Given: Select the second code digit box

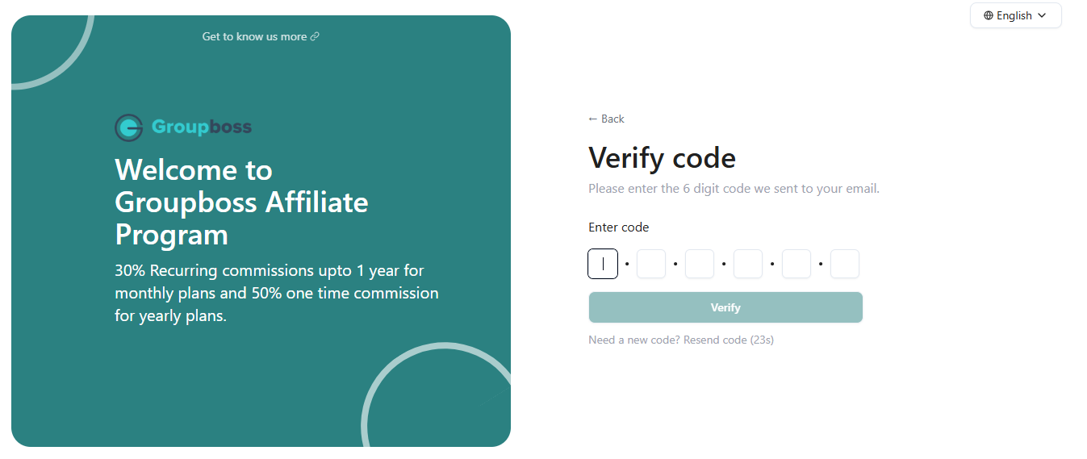Looking at the screenshot, I should pos(651,264).
